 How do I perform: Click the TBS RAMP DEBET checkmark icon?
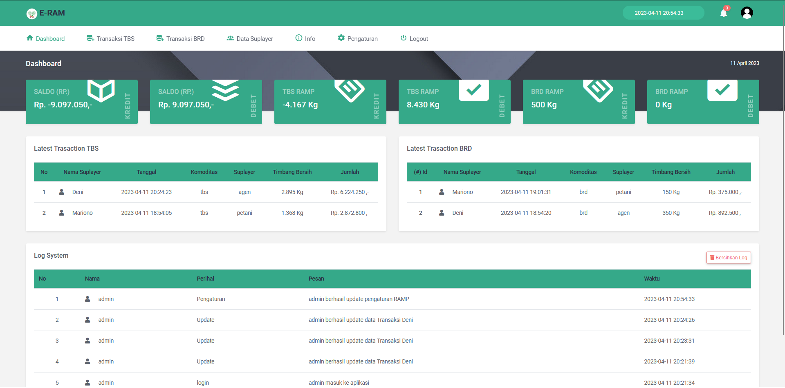[474, 90]
